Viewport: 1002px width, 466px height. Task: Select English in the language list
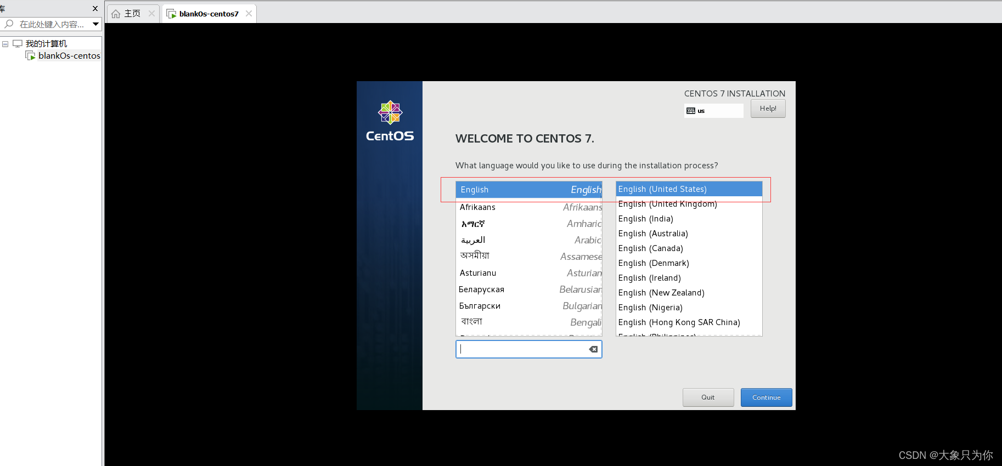[529, 190]
